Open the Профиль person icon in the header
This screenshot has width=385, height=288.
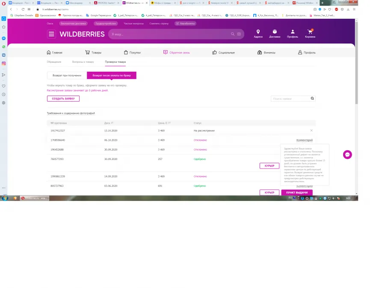(x=293, y=32)
